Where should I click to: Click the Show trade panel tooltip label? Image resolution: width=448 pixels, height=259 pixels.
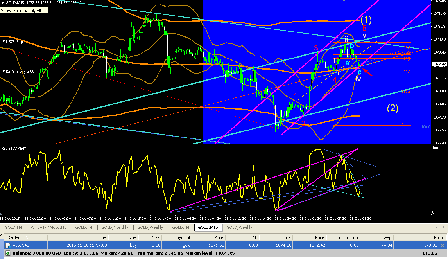point(24,11)
